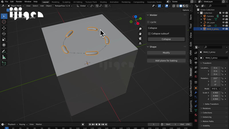Hide GP_Layer with its eye icon
Viewport: 229px width, 129px height.
click(x=224, y=23)
